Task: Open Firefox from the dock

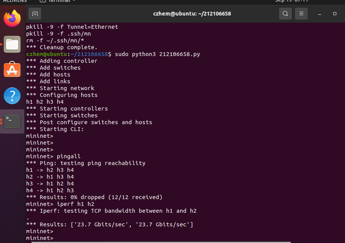Action: (12, 18)
